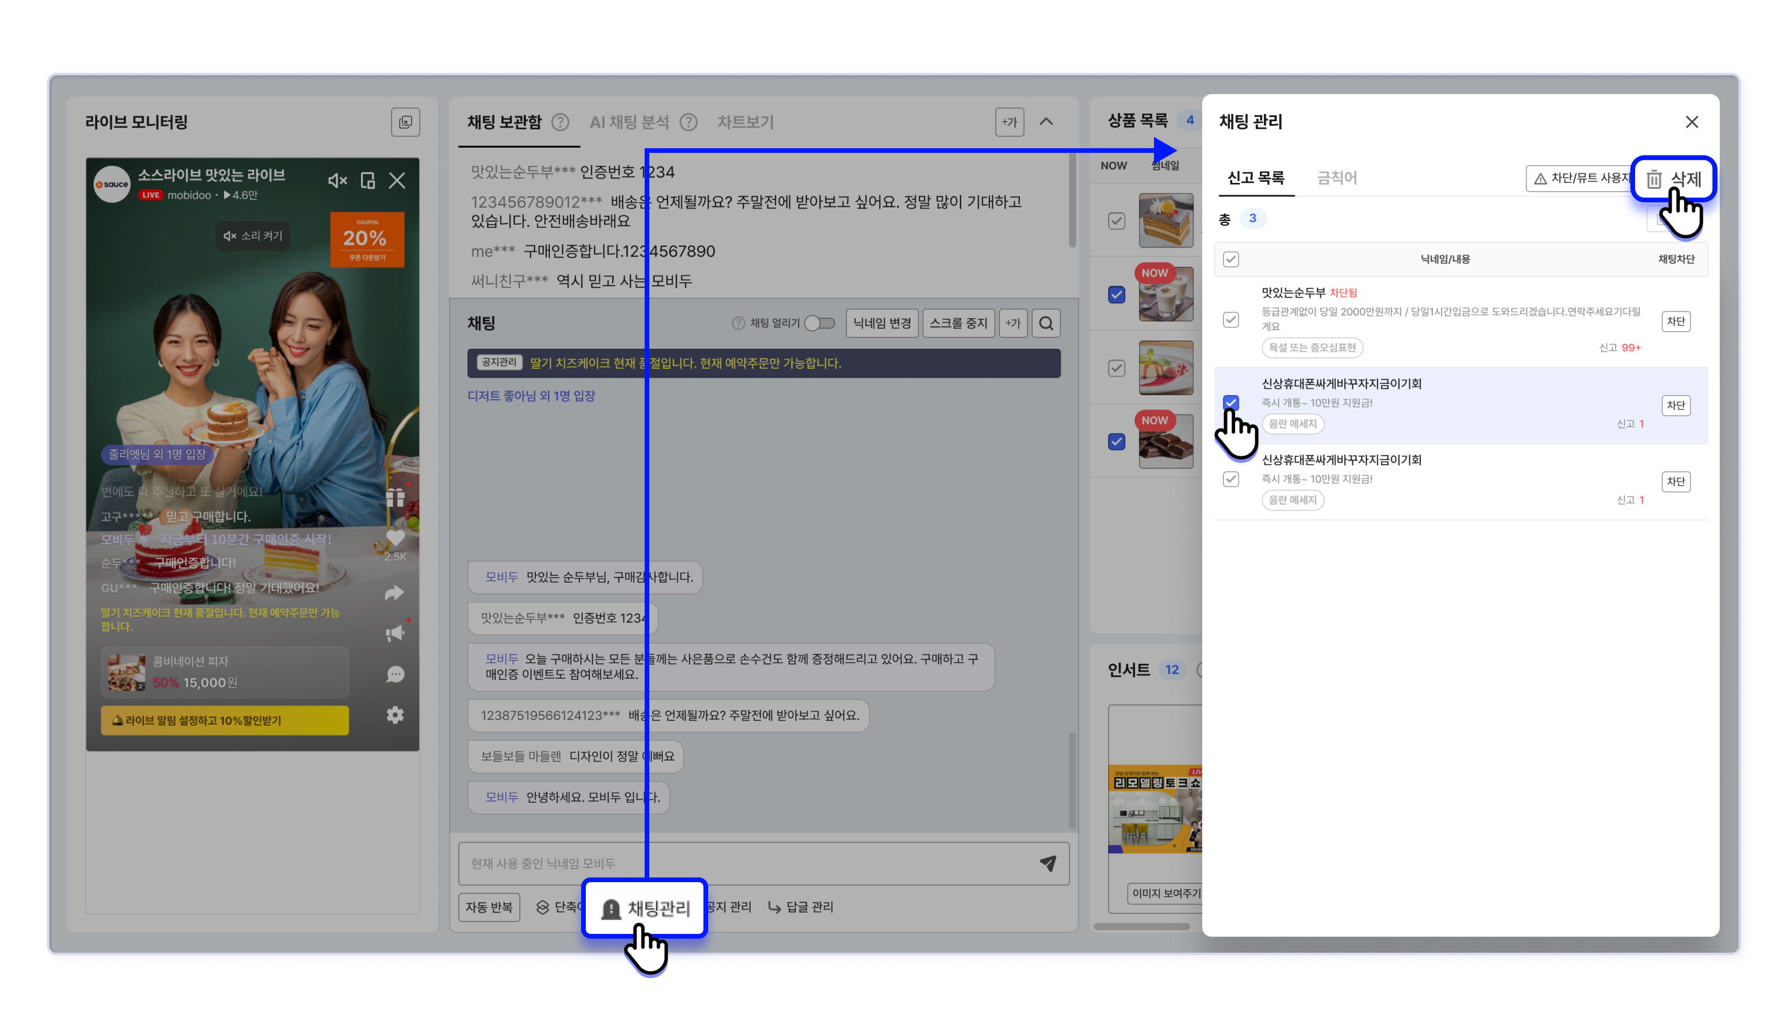Tick the select-all checkbox in report header
The width and height of the screenshot is (1788, 1028).
1230,259
